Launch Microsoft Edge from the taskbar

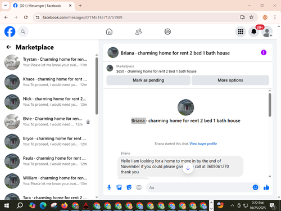(43, 205)
